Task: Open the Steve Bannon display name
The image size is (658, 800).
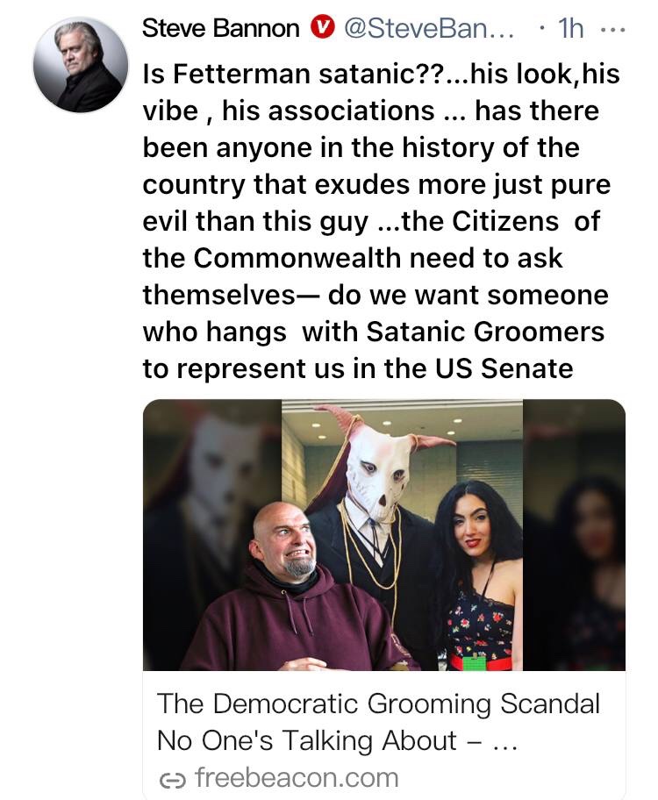Action: [x=220, y=28]
